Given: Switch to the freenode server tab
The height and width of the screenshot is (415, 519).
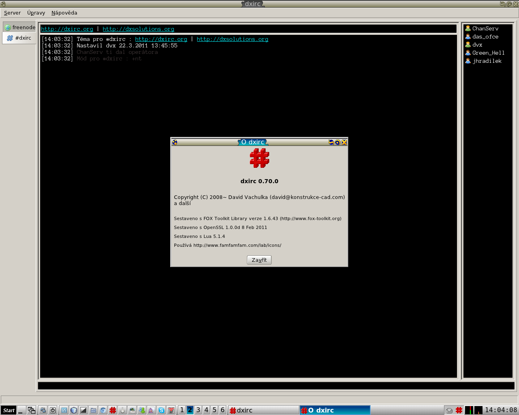Looking at the screenshot, I should coord(19,28).
